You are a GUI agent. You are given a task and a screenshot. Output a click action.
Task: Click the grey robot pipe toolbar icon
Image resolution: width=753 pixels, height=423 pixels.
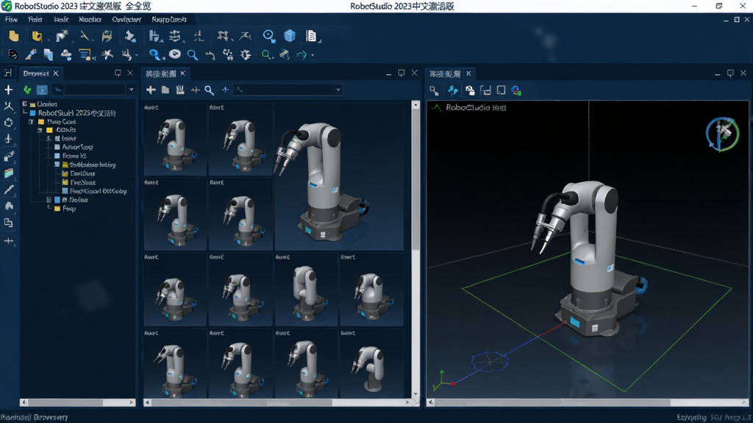pos(62,36)
